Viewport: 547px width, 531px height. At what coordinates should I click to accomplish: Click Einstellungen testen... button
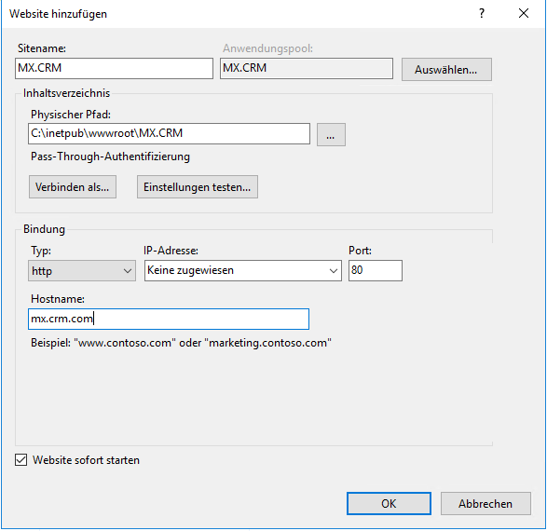(x=198, y=187)
